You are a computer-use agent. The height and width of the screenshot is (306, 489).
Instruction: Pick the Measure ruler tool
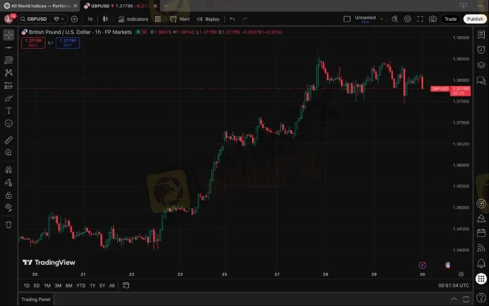click(x=9, y=140)
